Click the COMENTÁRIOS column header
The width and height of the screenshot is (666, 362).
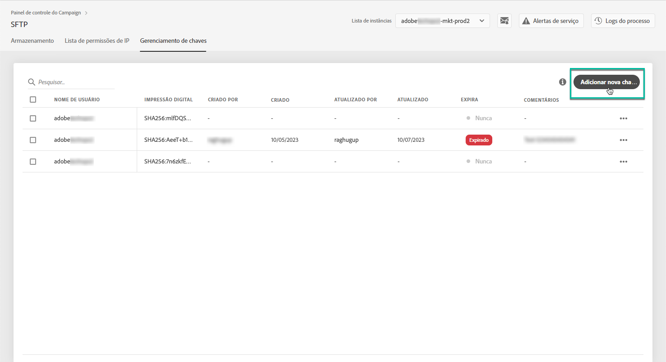(541, 100)
